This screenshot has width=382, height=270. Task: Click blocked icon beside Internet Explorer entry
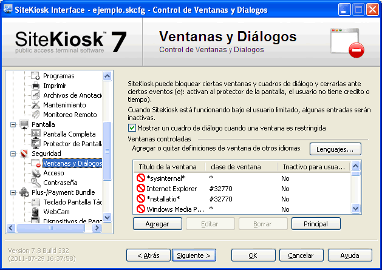tap(141, 189)
